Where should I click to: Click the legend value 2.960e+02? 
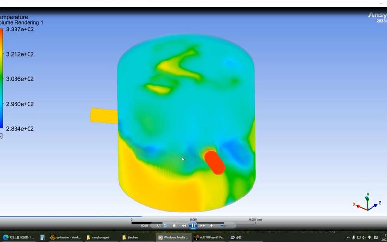20,104
